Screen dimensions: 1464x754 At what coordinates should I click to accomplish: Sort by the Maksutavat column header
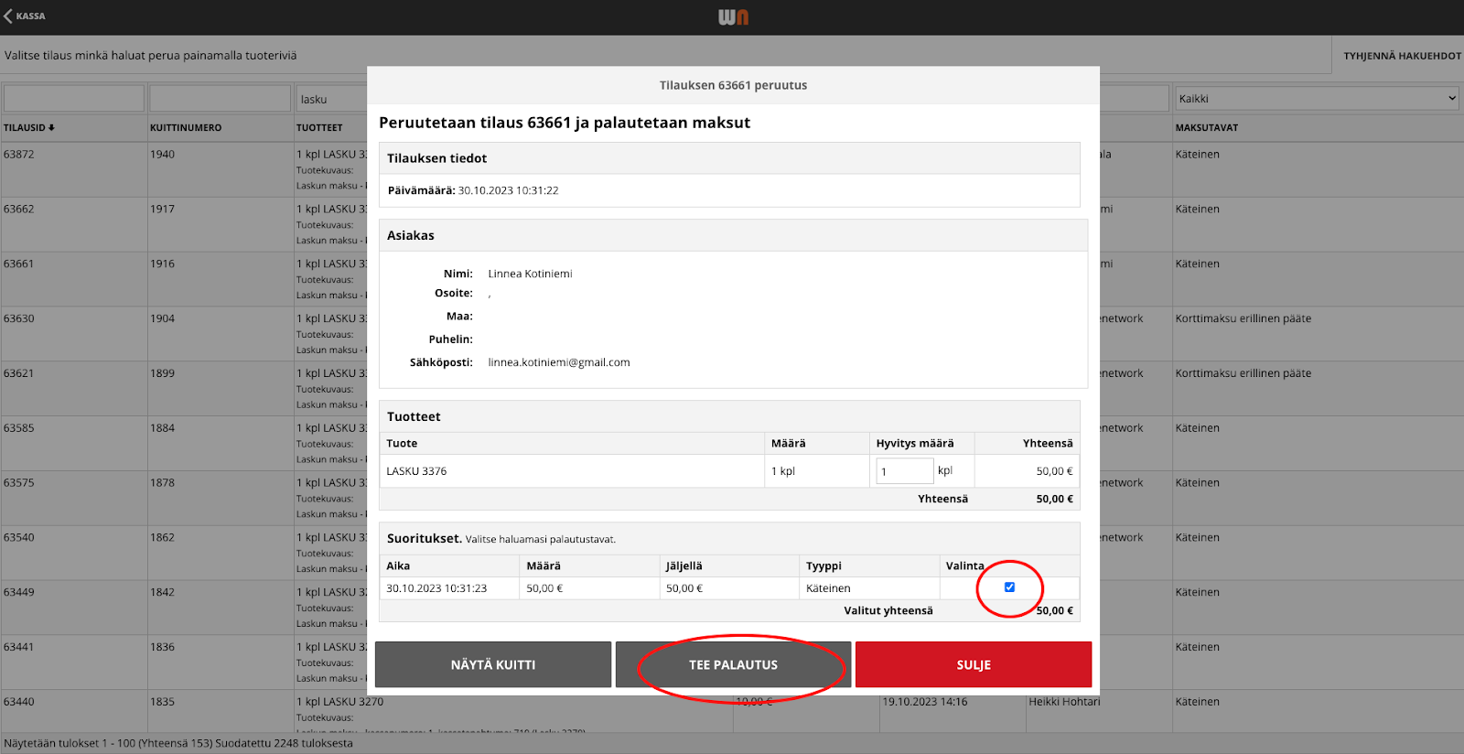coord(1207,128)
